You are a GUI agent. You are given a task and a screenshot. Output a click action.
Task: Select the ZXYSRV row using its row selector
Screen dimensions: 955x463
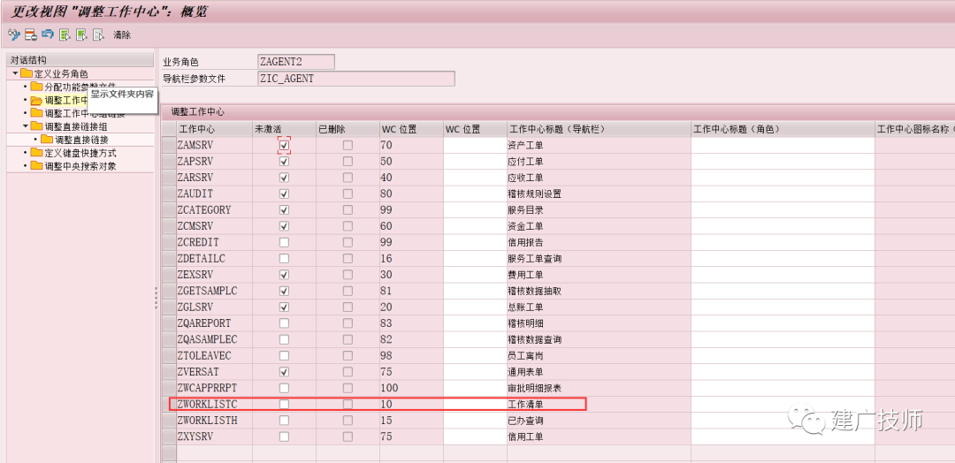click(x=168, y=436)
